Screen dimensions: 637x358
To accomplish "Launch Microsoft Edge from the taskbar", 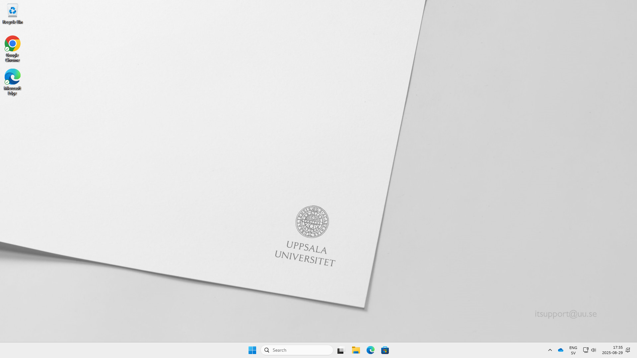I will coord(371,350).
